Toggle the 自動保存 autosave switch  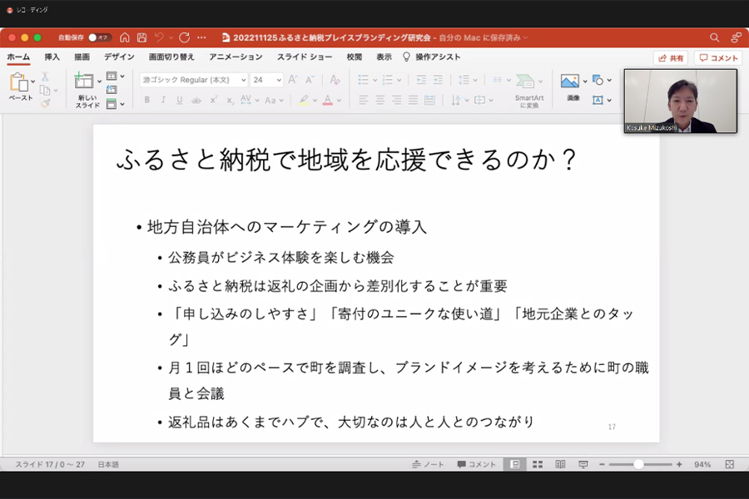(x=99, y=37)
